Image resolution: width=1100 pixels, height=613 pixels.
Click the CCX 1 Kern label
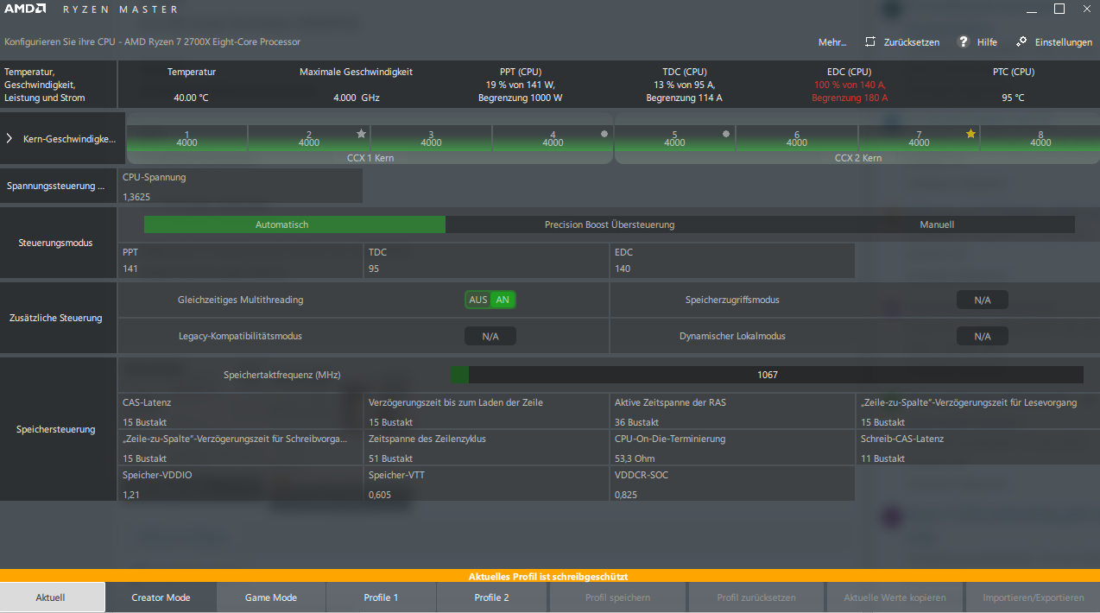pos(370,158)
